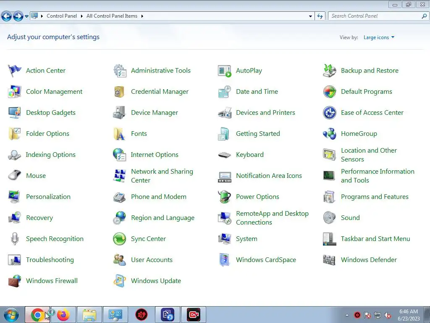Refresh the Control Panel view
430x323 pixels.
320,16
